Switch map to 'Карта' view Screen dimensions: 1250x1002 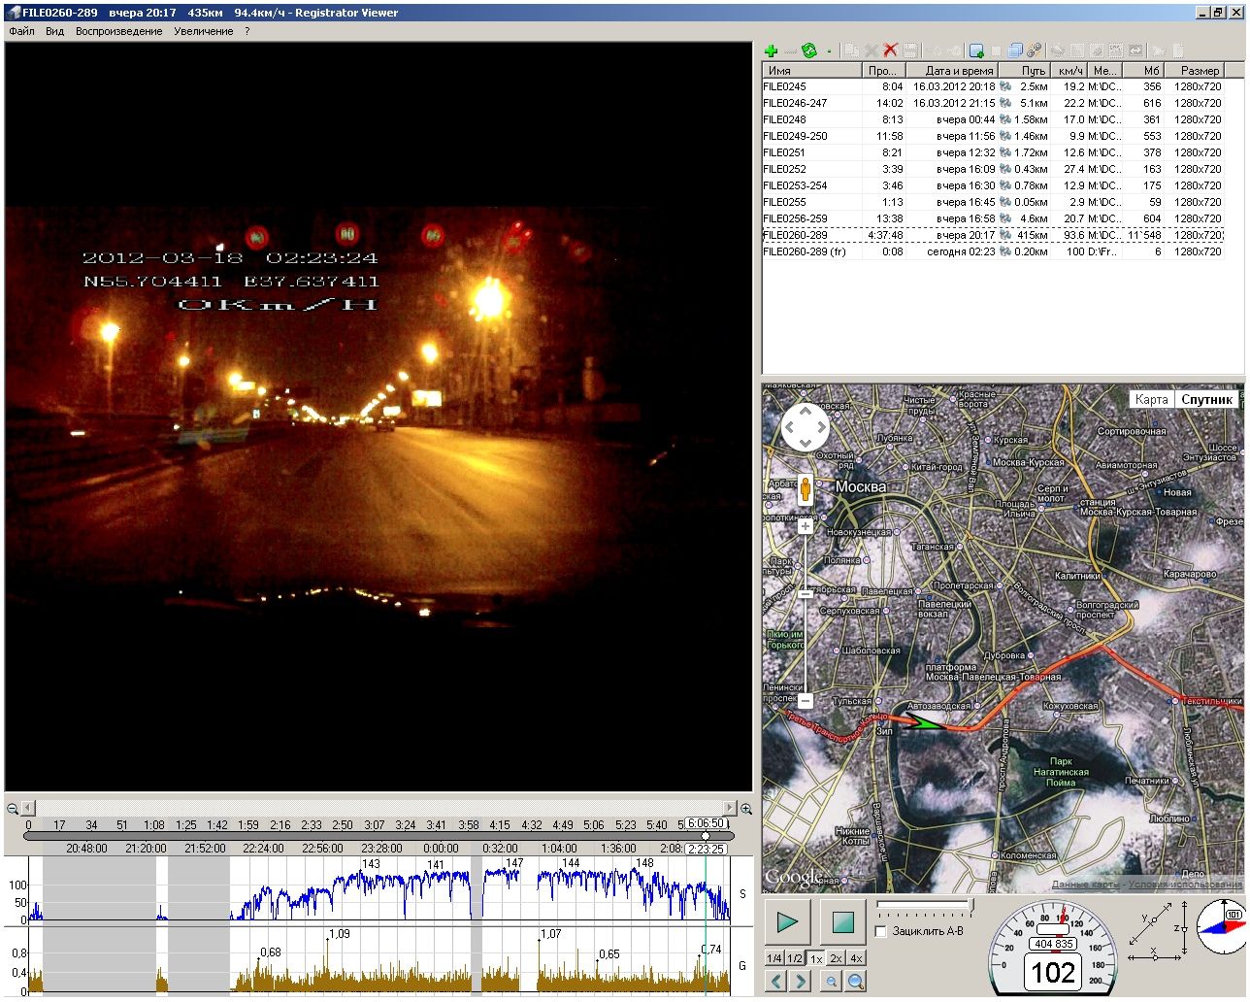point(1151,399)
